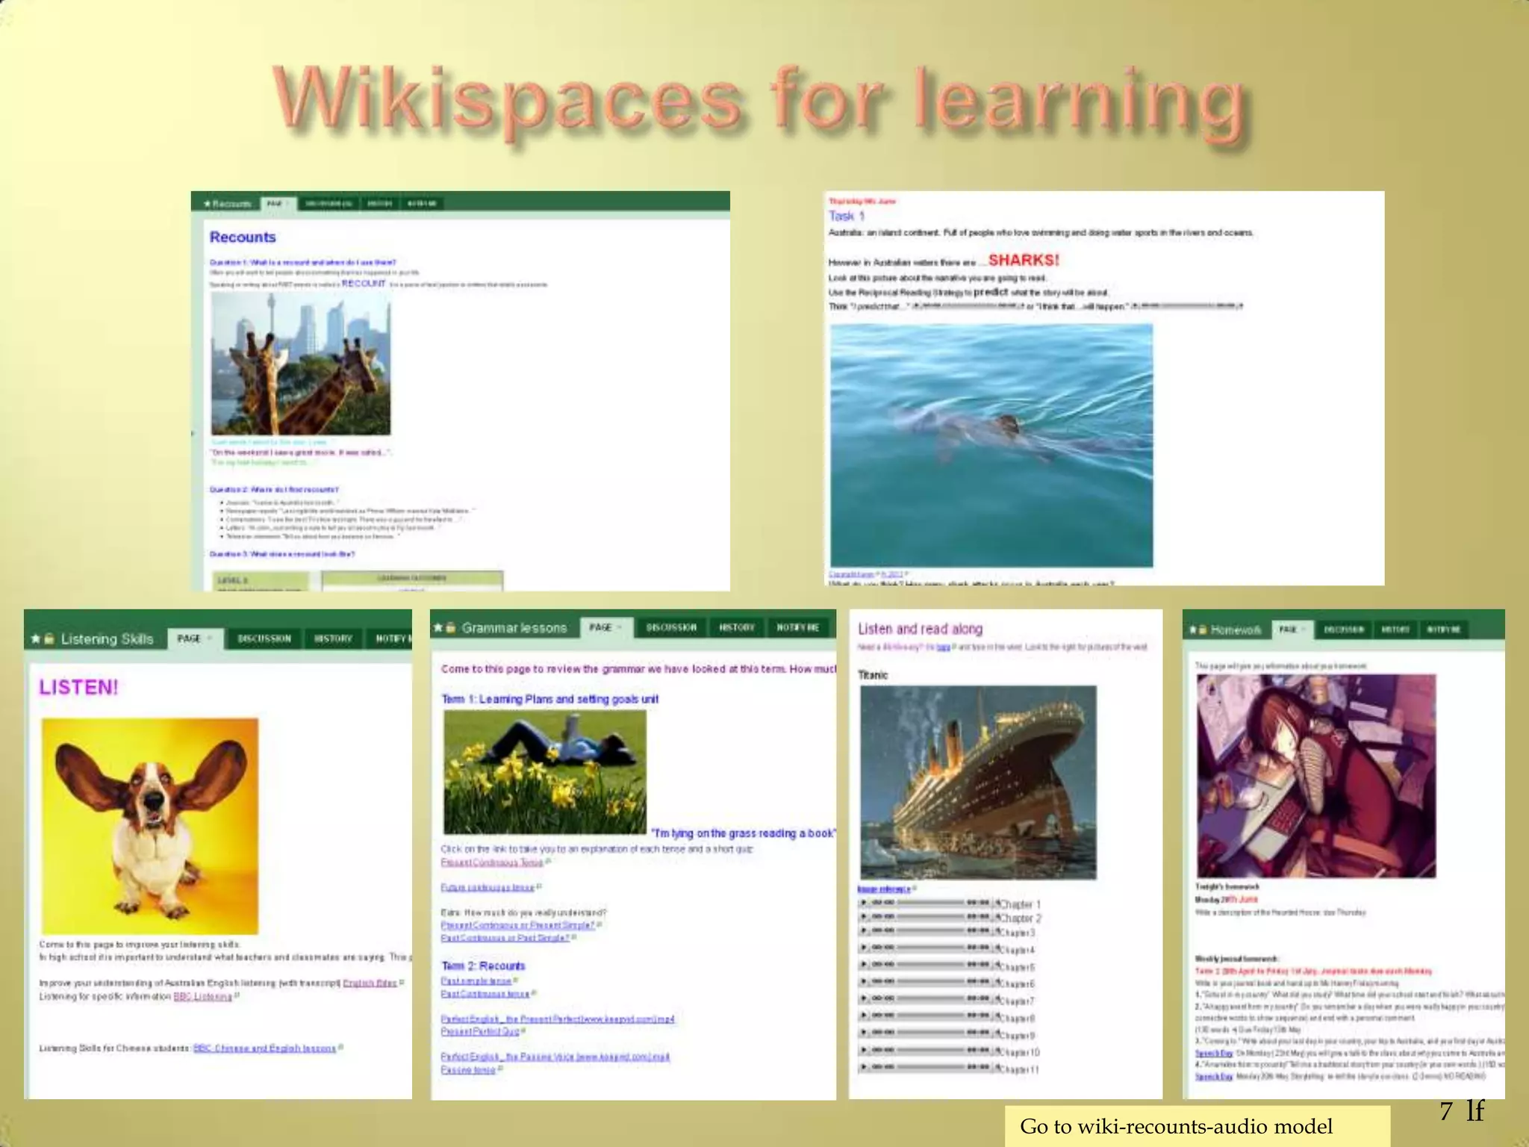Play the Chapter 7 audio track
Screen dimensions: 1529x1147
(864, 998)
